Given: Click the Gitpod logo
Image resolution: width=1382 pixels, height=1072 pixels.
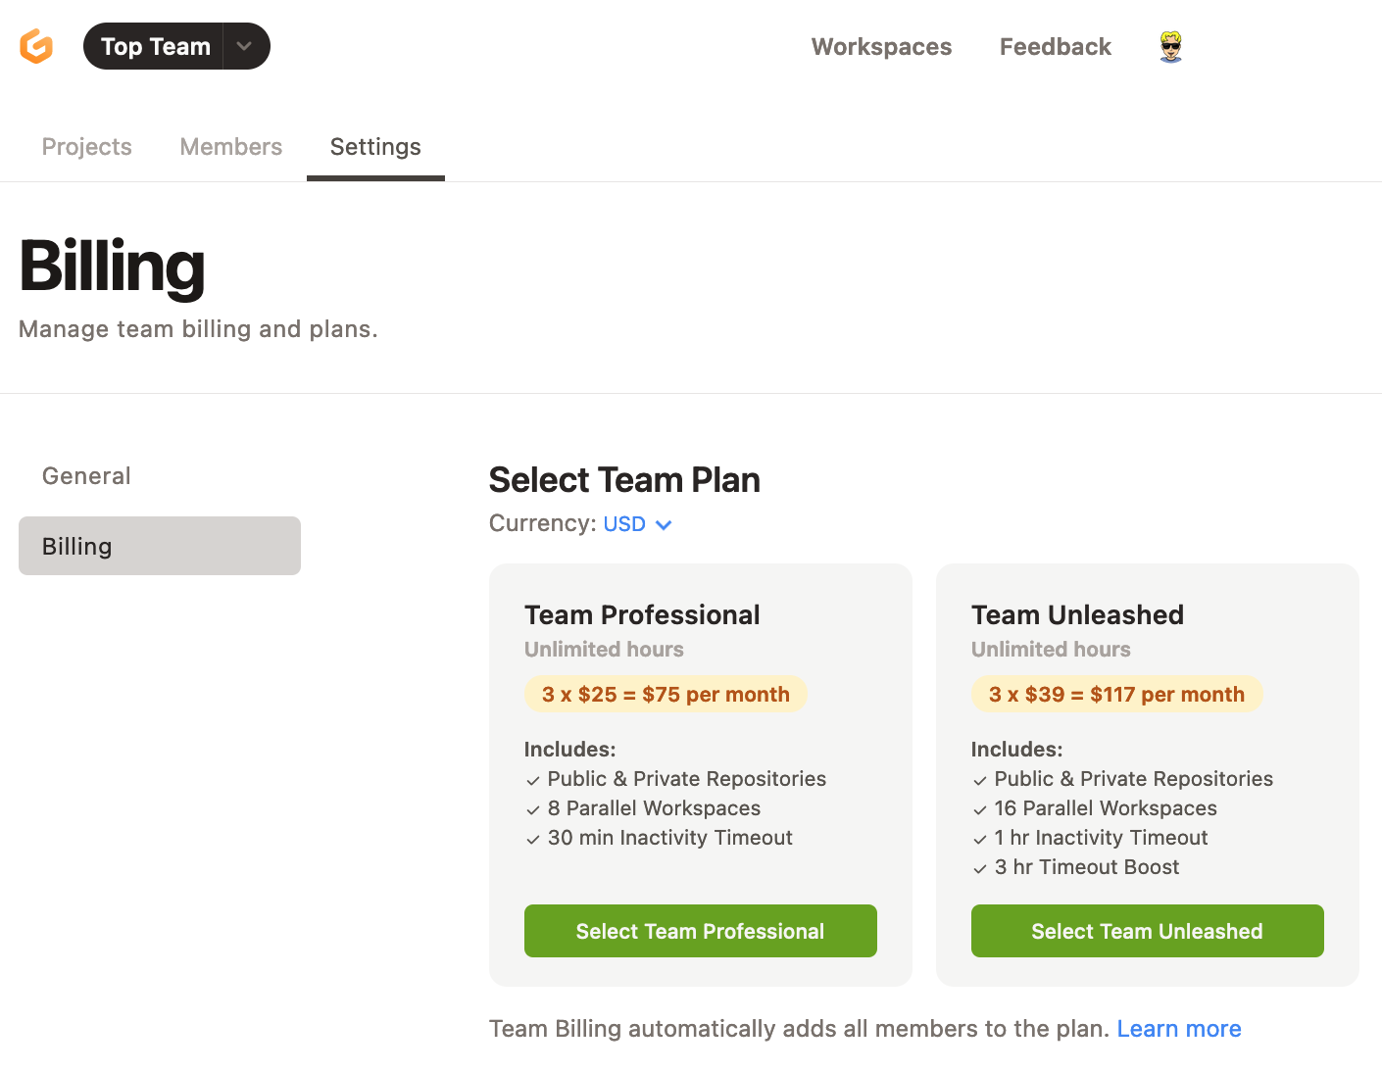Looking at the screenshot, I should pyautogui.click(x=36, y=45).
